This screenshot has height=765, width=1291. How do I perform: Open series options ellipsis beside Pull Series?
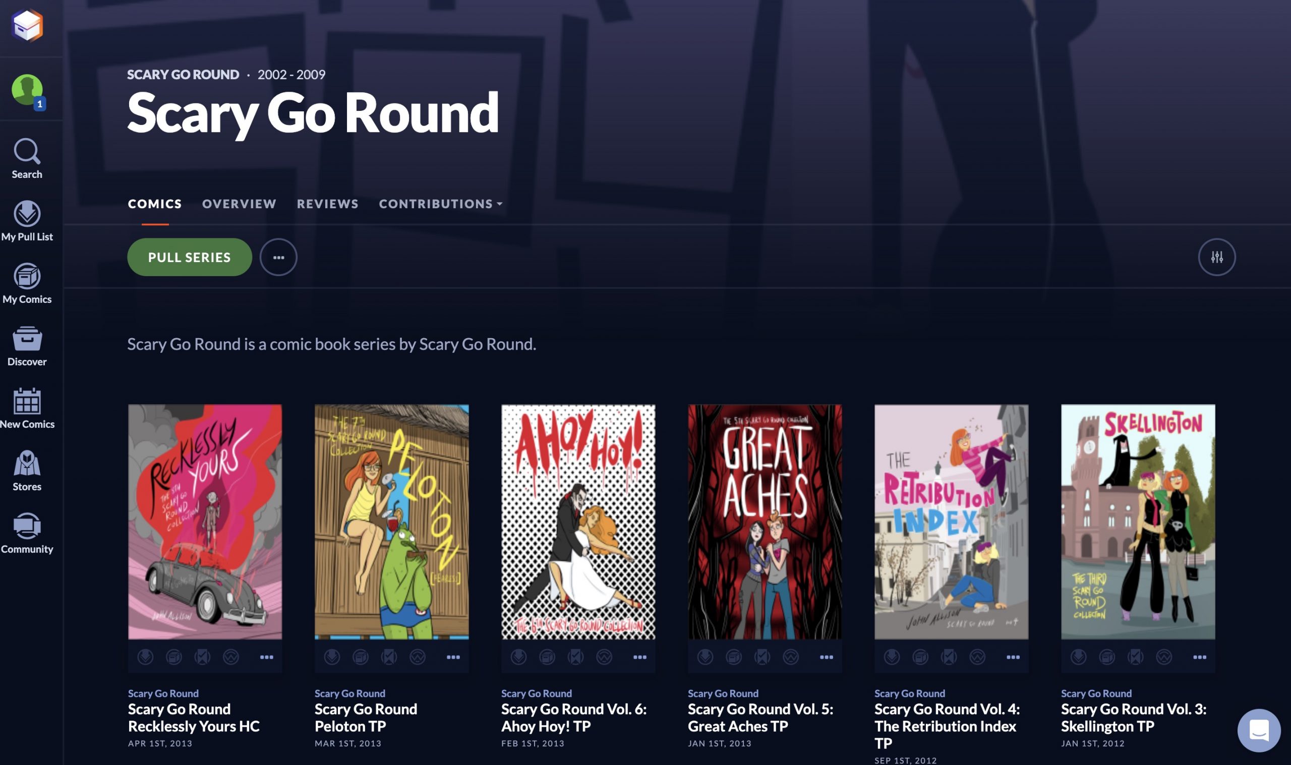coord(278,257)
